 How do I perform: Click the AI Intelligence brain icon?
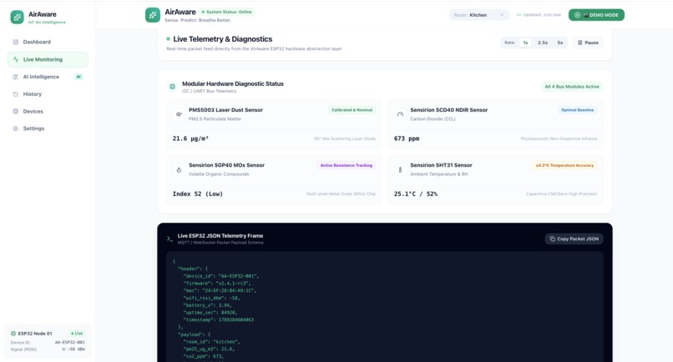coord(16,77)
